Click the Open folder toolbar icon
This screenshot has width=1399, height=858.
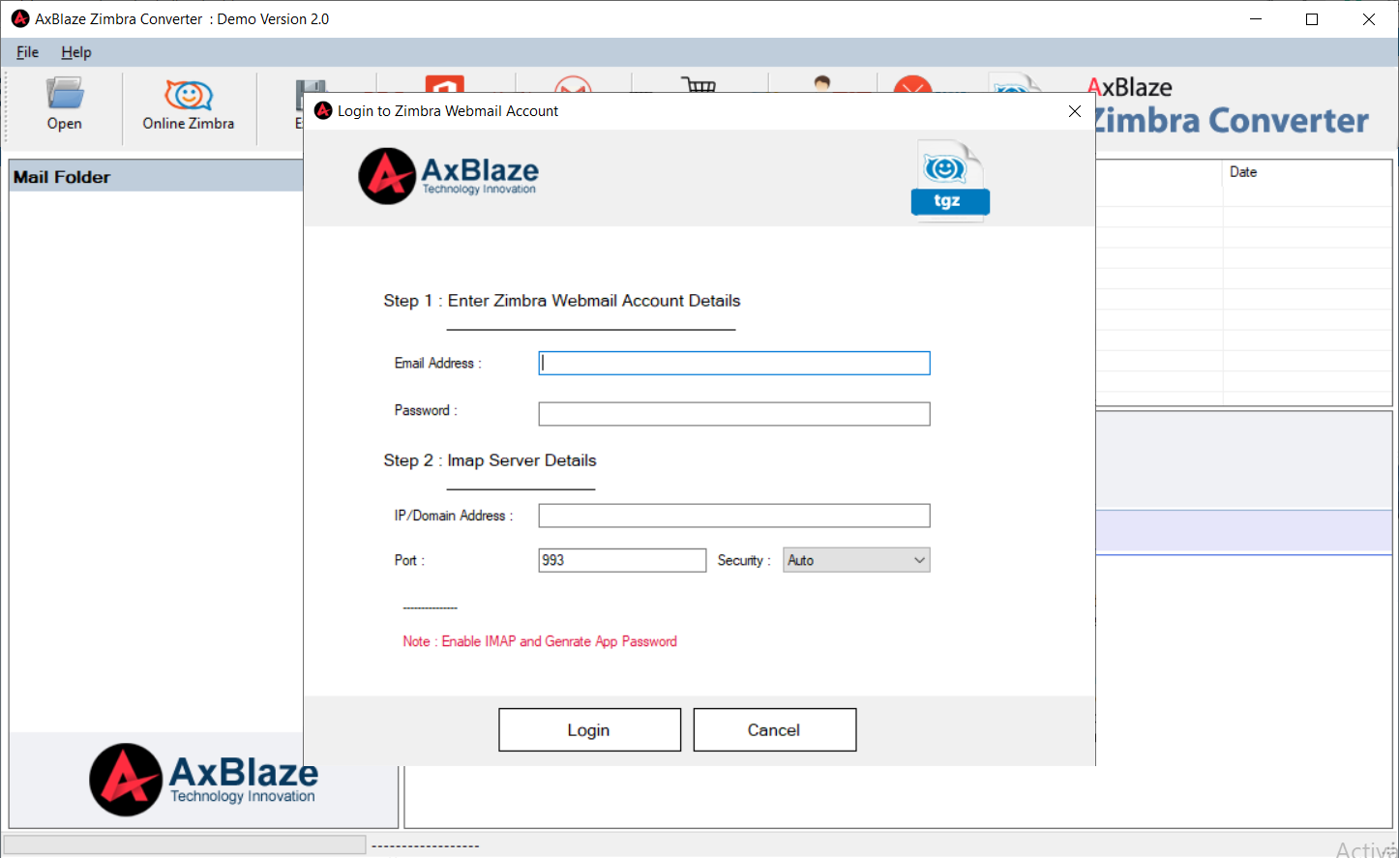click(x=64, y=104)
